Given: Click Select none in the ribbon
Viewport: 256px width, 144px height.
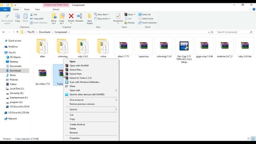Looking at the screenshot, I should click(146, 19).
